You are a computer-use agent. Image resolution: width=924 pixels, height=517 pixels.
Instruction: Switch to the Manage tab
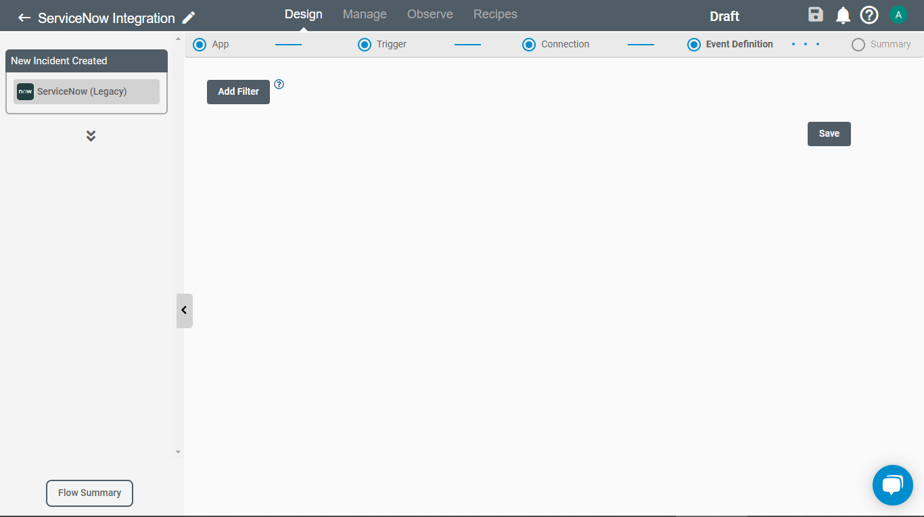click(365, 14)
